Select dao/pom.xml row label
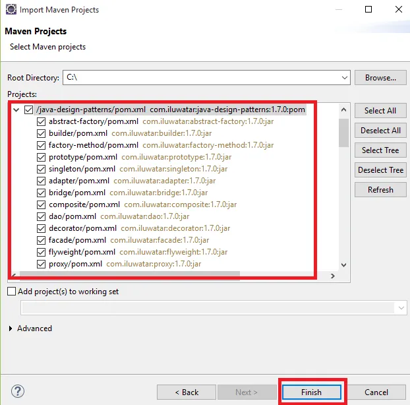Image resolution: width=410 pixels, height=405 pixels. coord(73,216)
